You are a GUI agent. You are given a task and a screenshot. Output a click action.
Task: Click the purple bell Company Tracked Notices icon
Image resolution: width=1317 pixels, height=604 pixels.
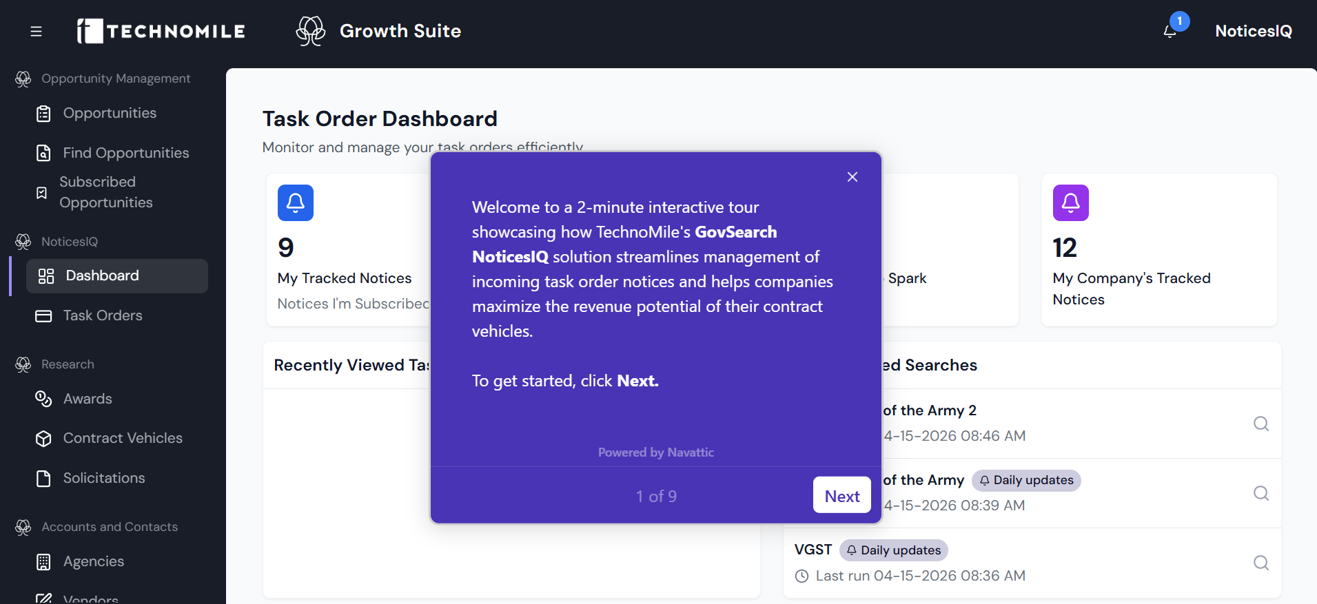(x=1071, y=202)
